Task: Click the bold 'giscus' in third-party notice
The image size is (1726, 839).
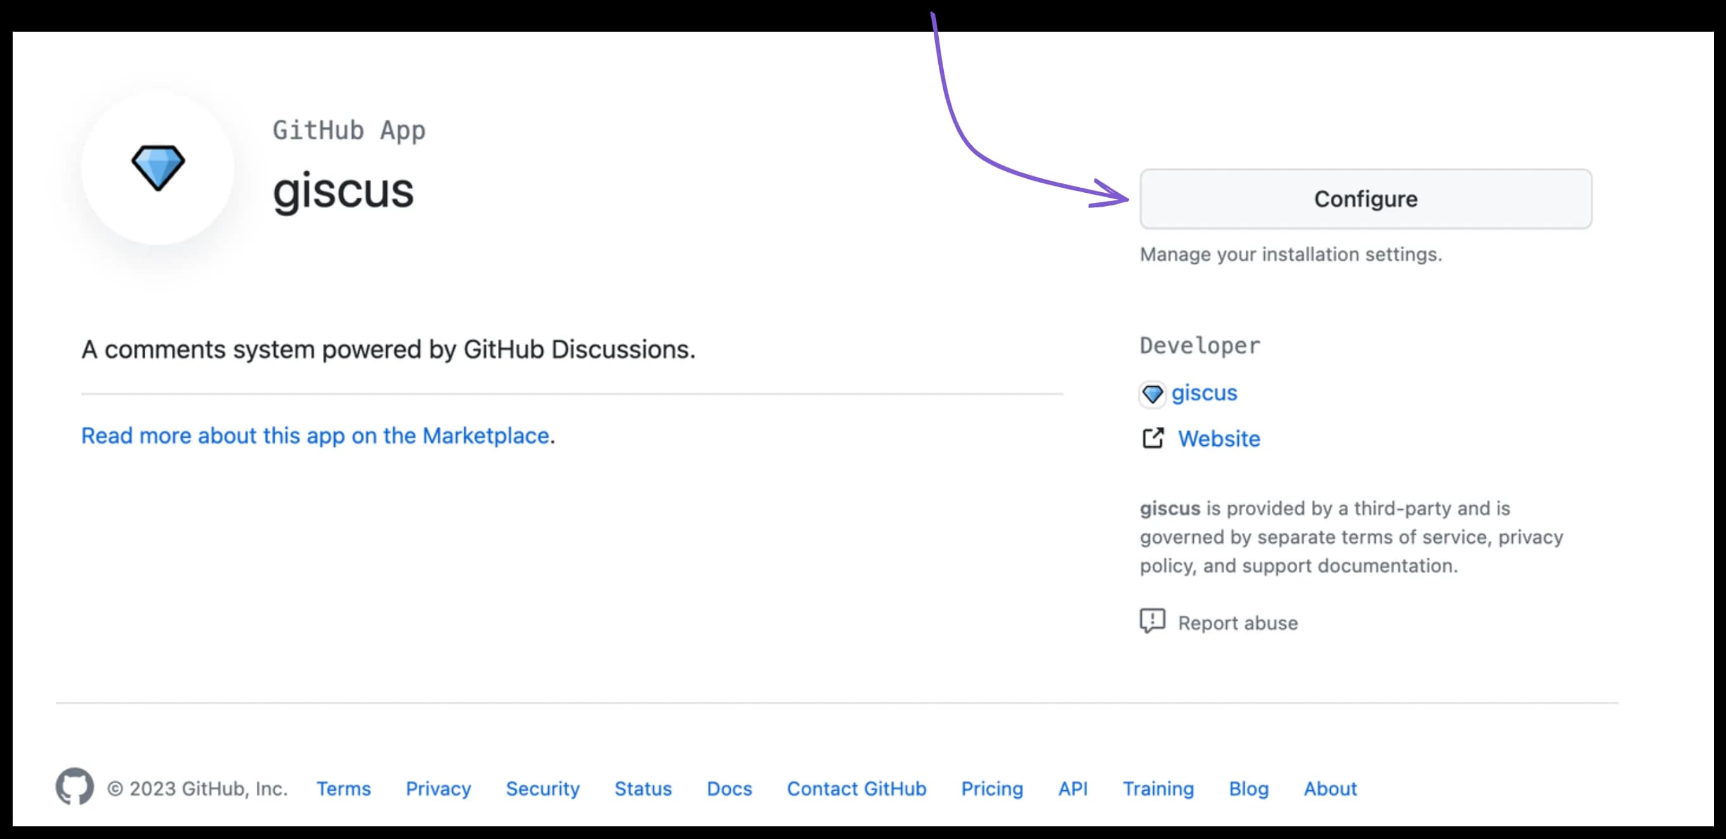Action: click(1170, 509)
